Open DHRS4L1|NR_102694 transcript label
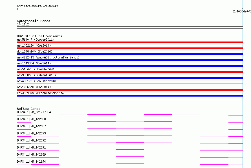Viewport: 251px width, 168px height. coord(31,162)
